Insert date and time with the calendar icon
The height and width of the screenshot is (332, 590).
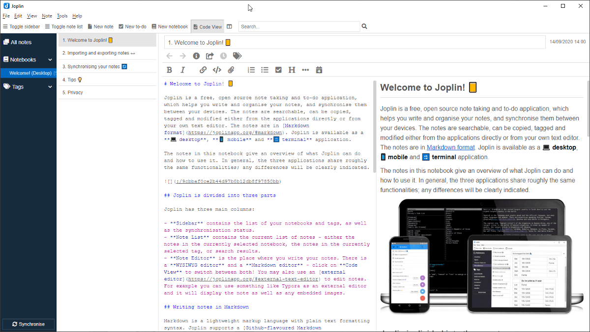tap(319, 70)
